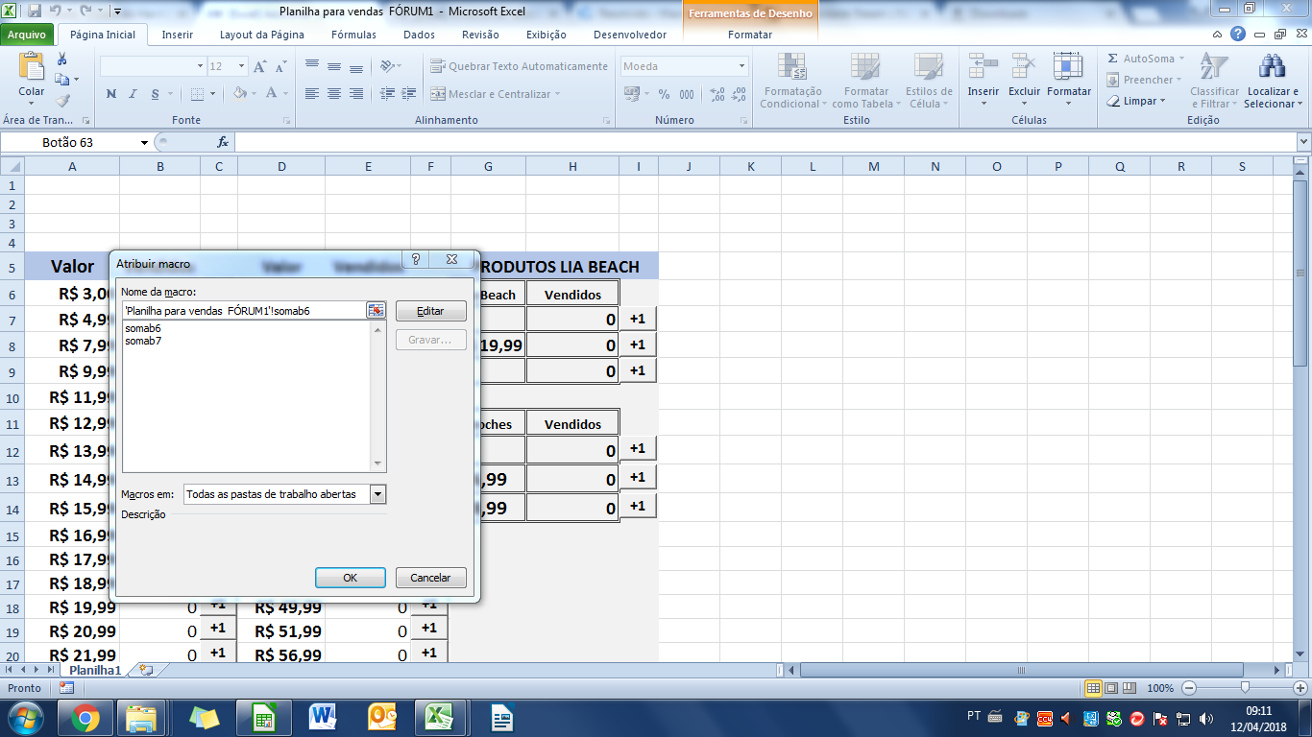Open the Preencher fill dropdown
Image resolution: width=1312 pixels, height=737 pixels.
(1145, 80)
